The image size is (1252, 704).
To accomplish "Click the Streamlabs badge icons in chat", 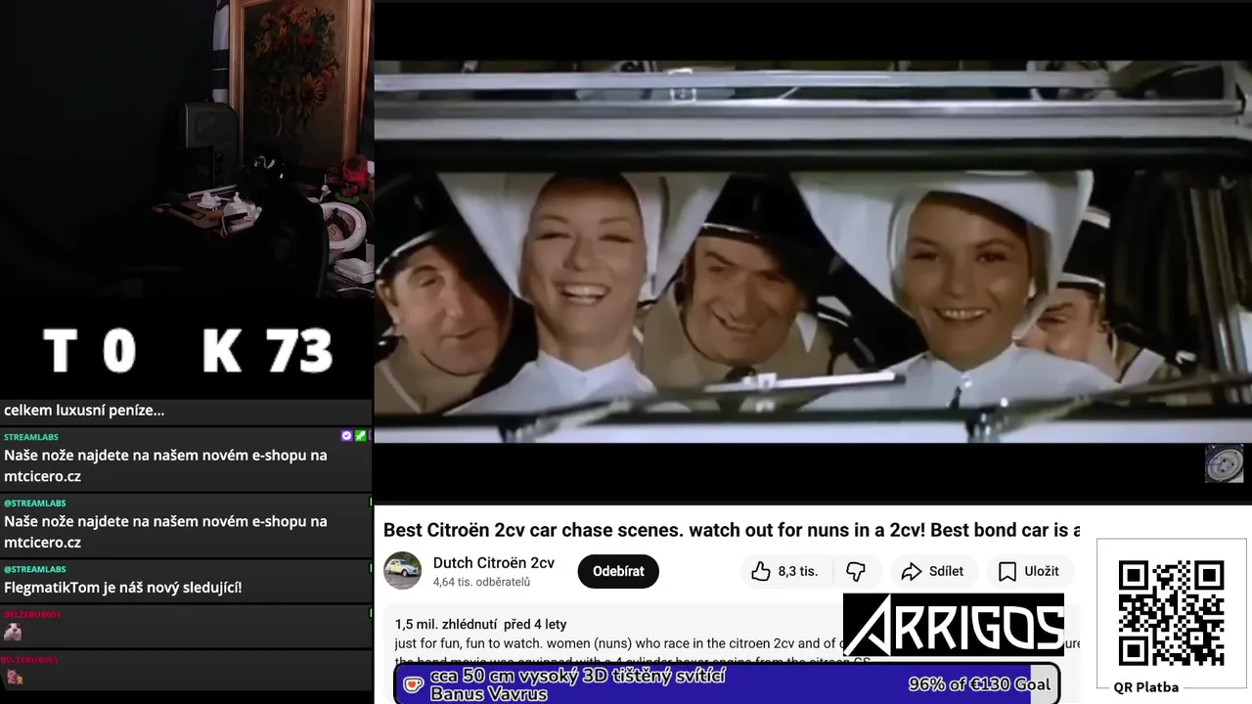I will (353, 436).
